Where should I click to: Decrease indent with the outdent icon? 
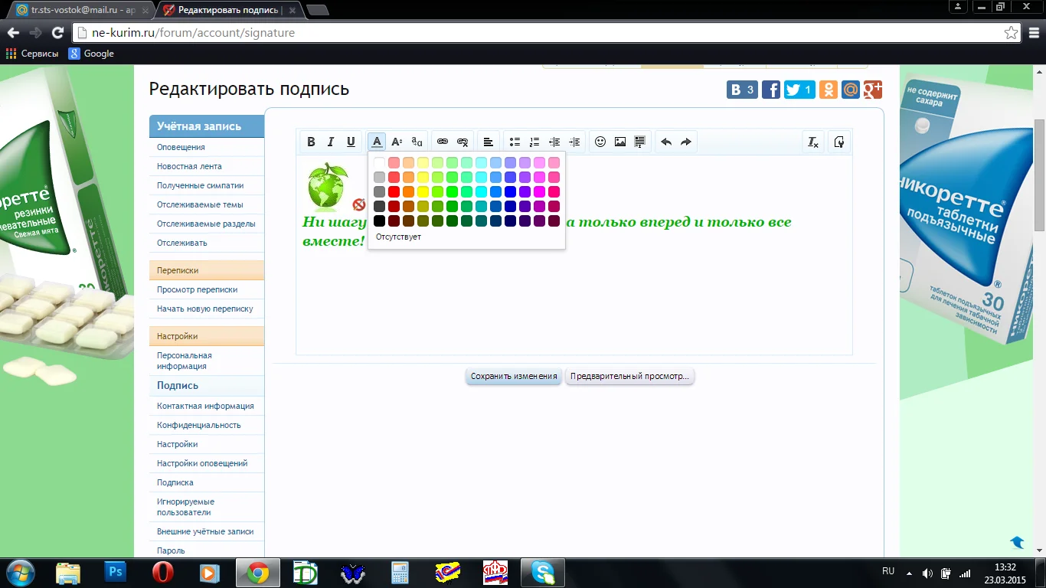[554, 142]
